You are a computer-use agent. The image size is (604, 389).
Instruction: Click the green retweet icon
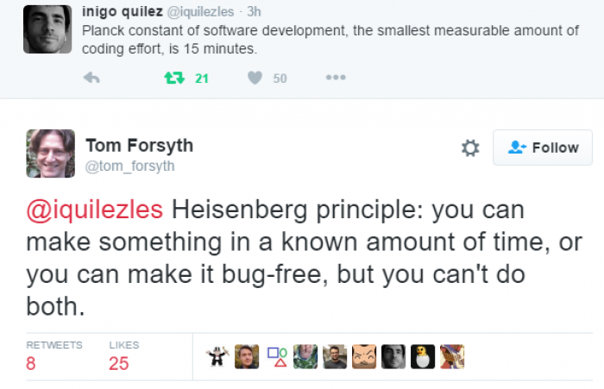point(174,78)
